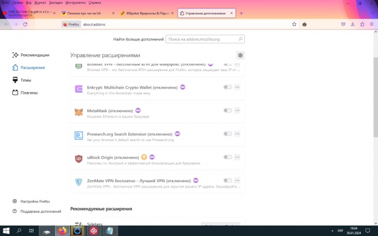The image size is (378, 236).
Task: Open the gear tools menu for all add-ons
Action: tap(240, 56)
